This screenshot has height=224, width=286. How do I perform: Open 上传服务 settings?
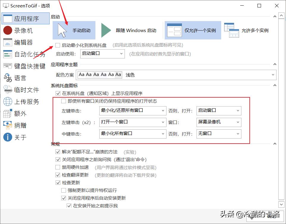click(x=23, y=101)
